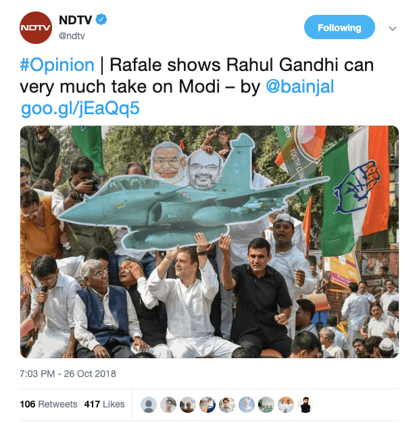417x423 pixels.
Task: Open the 7:03 PM - 26 Oct 2018 timestamp
Action: pos(68,374)
